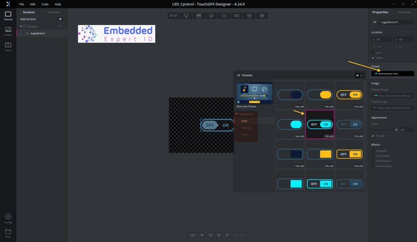Switch to the Interactions tab
Screen dimensions: 417x242
[x=404, y=12]
